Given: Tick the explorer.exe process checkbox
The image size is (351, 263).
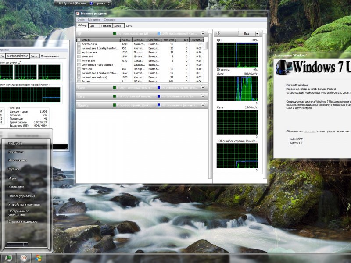Looking at the screenshot, I should 79,52.
